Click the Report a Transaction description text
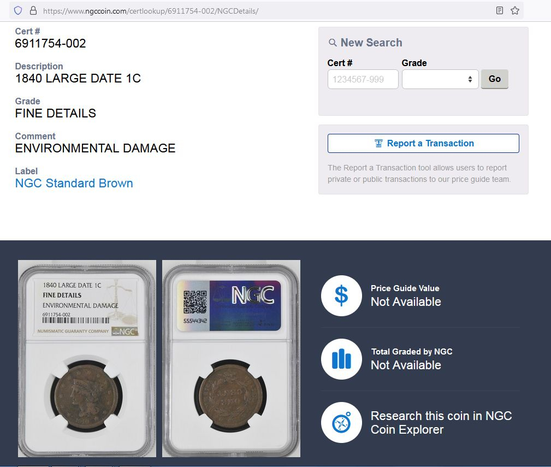Viewport: 551px width, 467px height. coord(419,173)
